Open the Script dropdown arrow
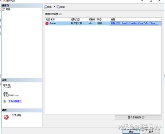Screen dimensions: 165x134 [54, 7]
